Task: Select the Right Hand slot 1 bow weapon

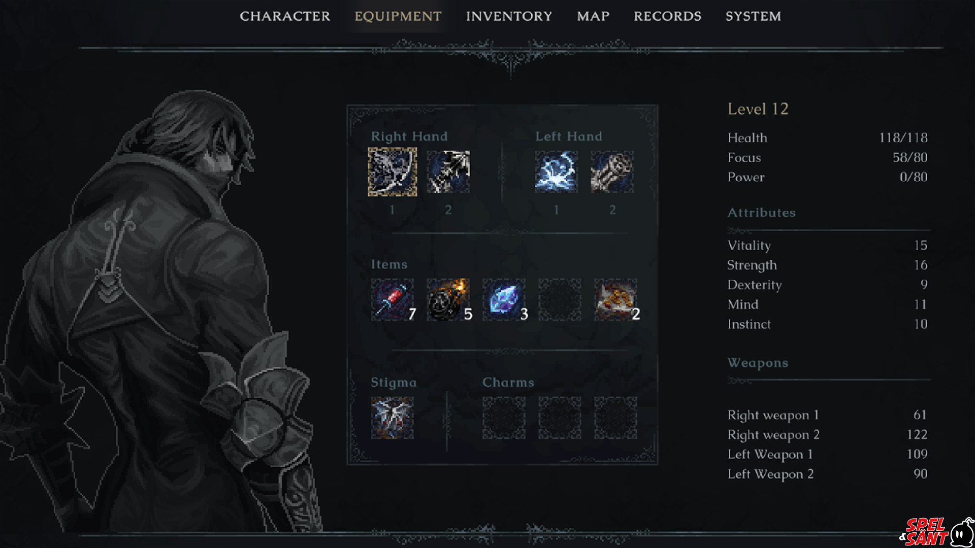Action: click(x=392, y=172)
